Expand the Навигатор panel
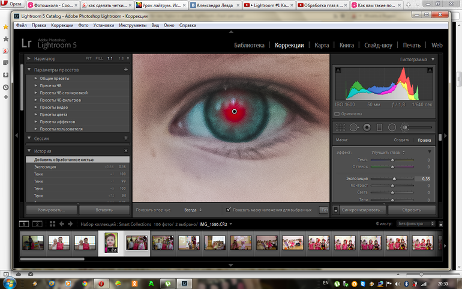Image resolution: width=462 pixels, height=289 pixels. tap(29, 58)
